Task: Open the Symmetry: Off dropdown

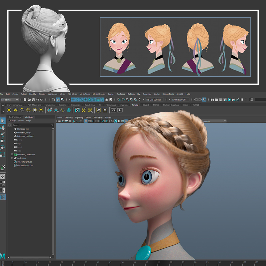Action: tap(180, 99)
